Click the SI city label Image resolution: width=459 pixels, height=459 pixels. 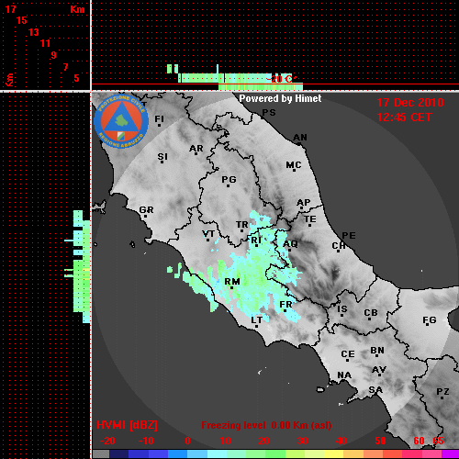[x=162, y=157]
